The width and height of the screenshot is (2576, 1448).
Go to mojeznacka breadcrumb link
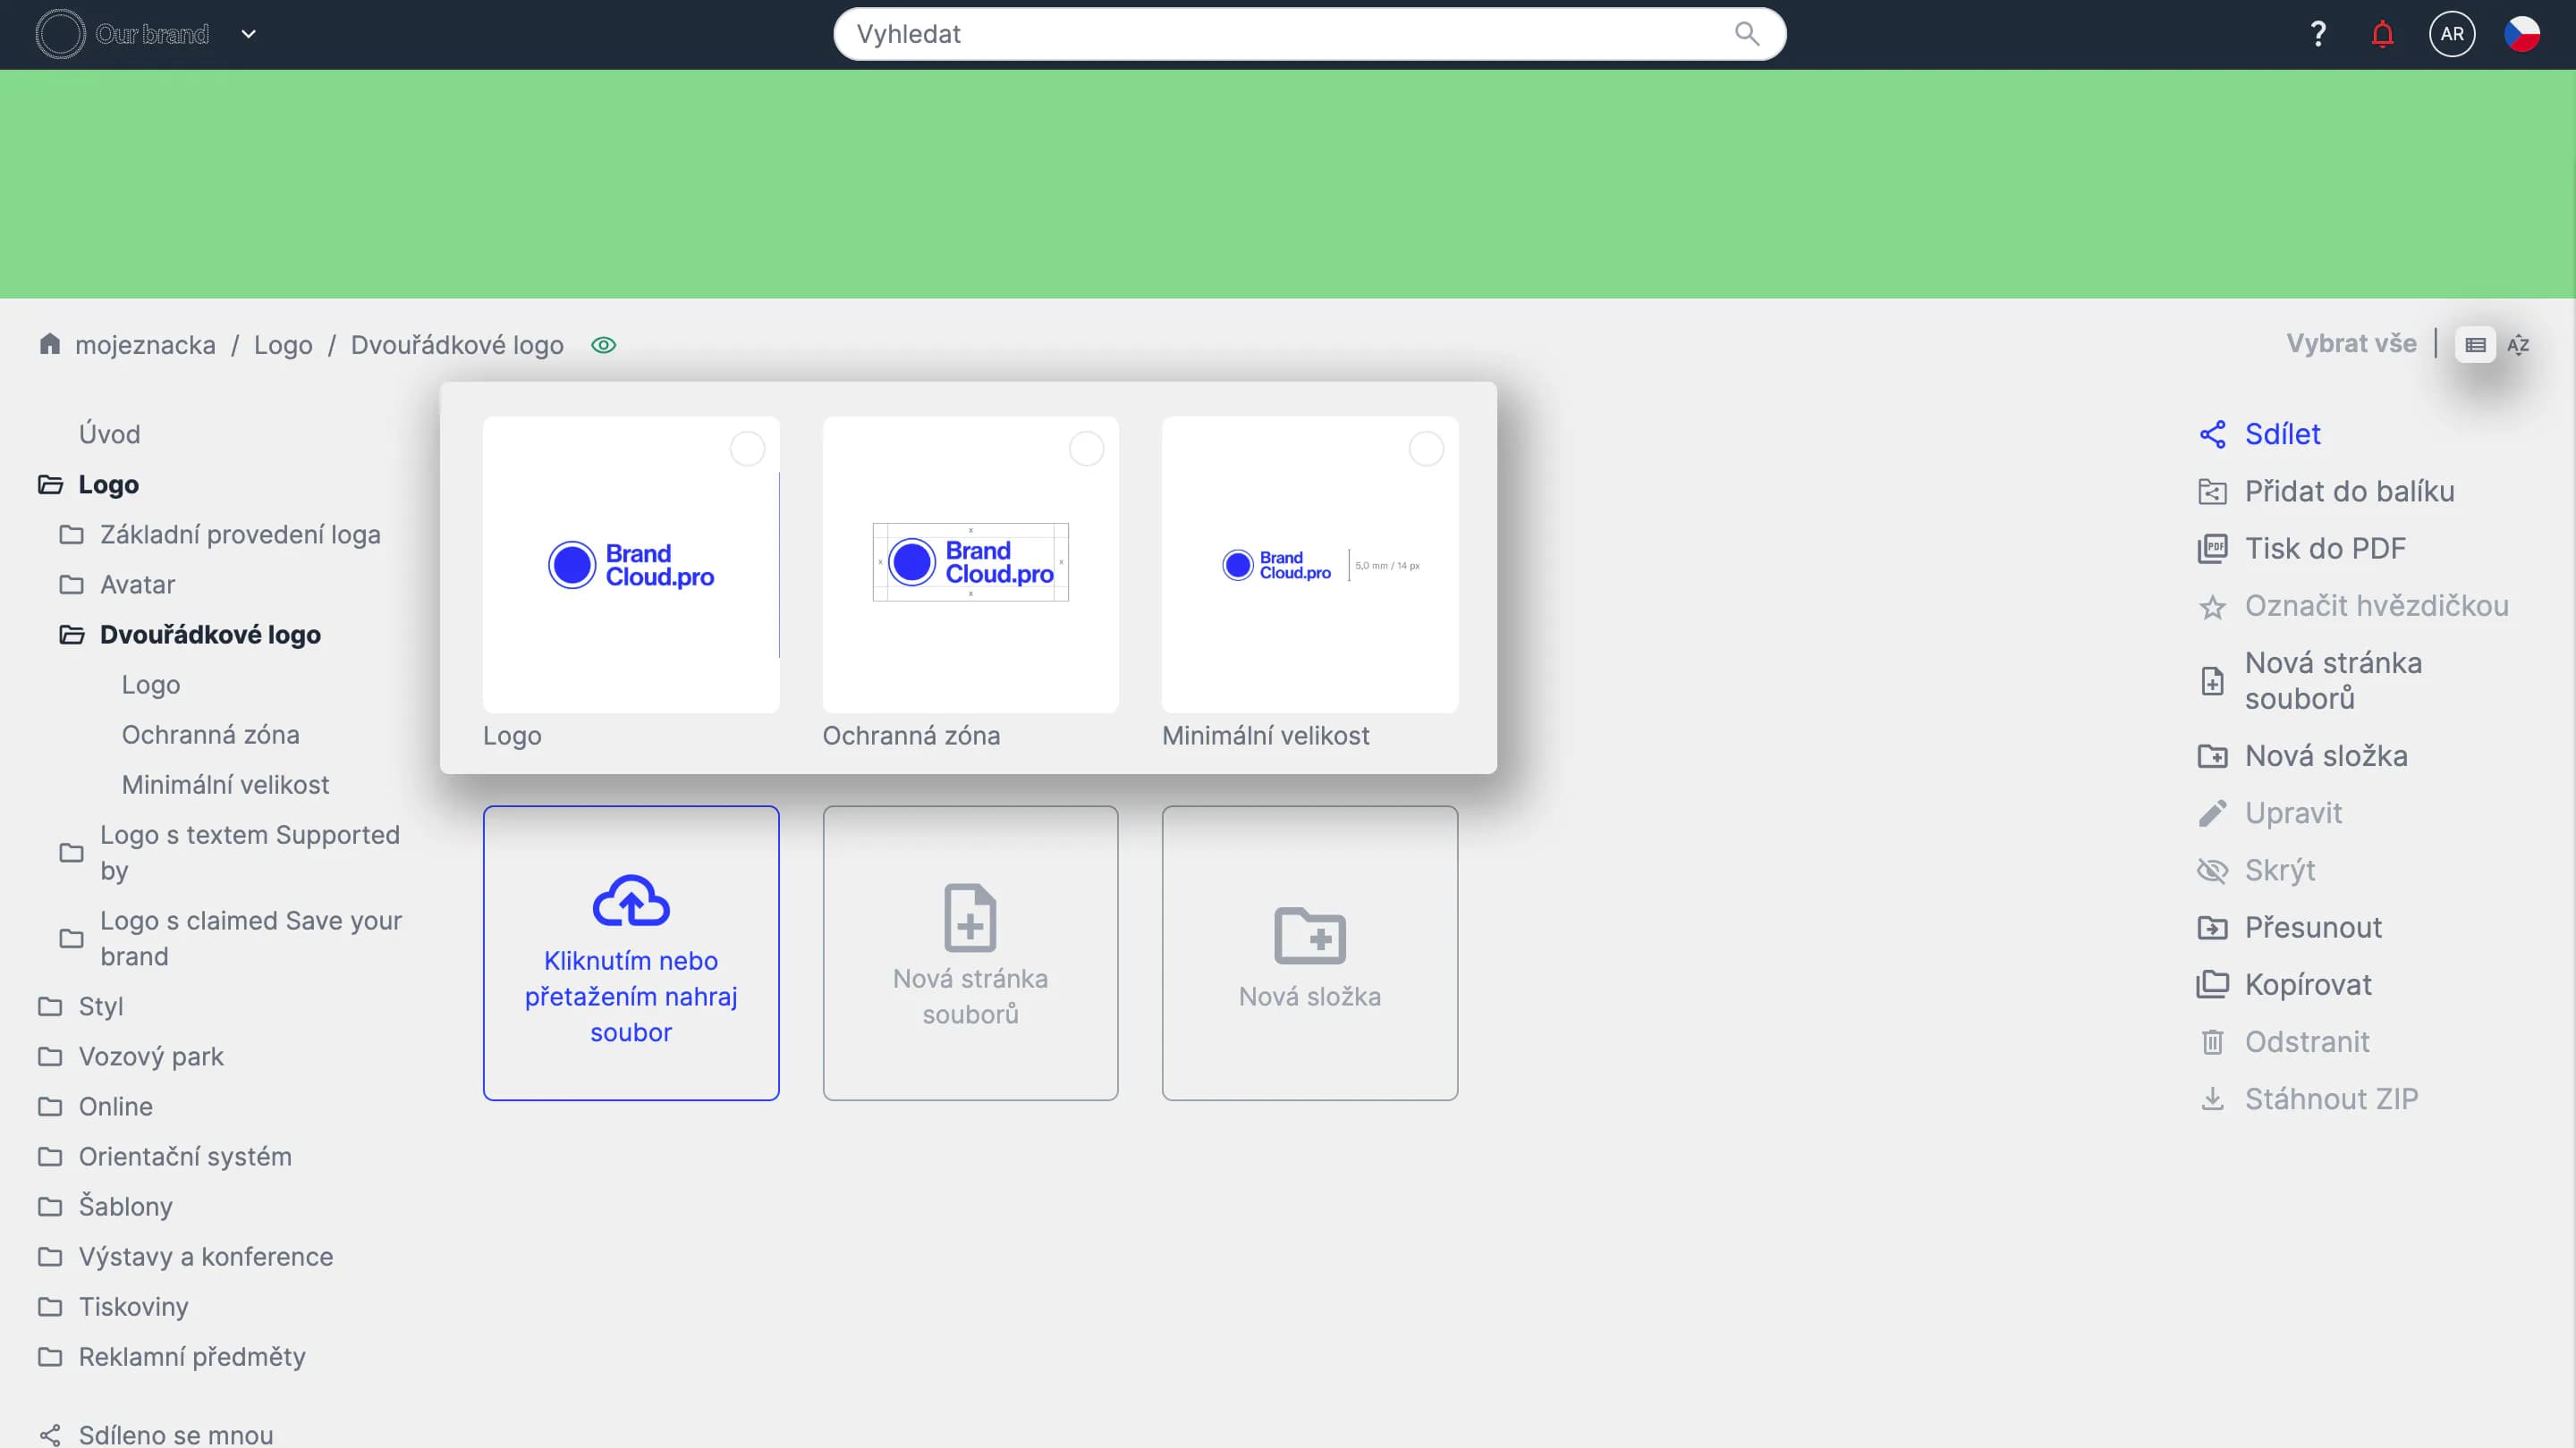145,345
